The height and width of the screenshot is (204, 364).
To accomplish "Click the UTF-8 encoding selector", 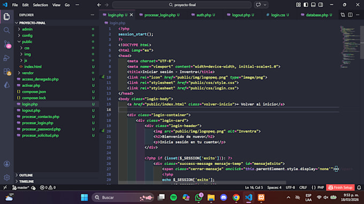I will pos(290,187).
